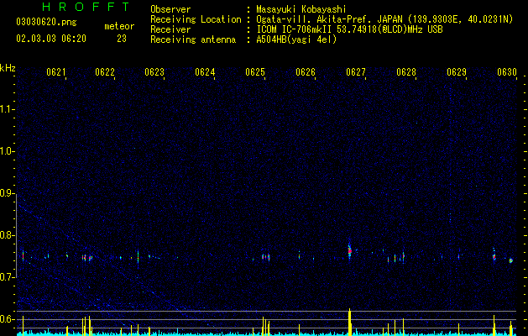Click the Observer field label
This screenshot has width=528, height=336.
[x=170, y=9]
